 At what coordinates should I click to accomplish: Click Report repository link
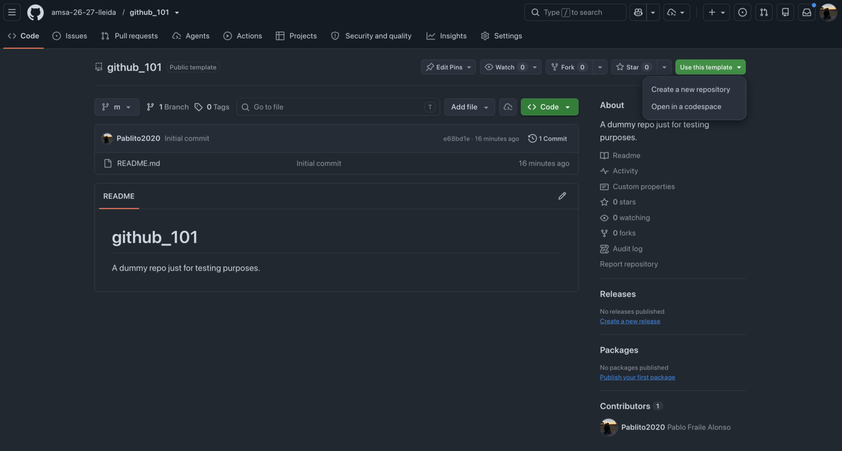(x=628, y=264)
